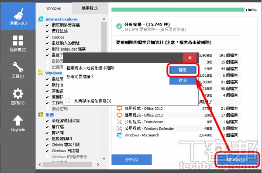Screen dimensions: 262x173
Task: Click the green analysis complete checkmark icon
Action: (119, 26)
